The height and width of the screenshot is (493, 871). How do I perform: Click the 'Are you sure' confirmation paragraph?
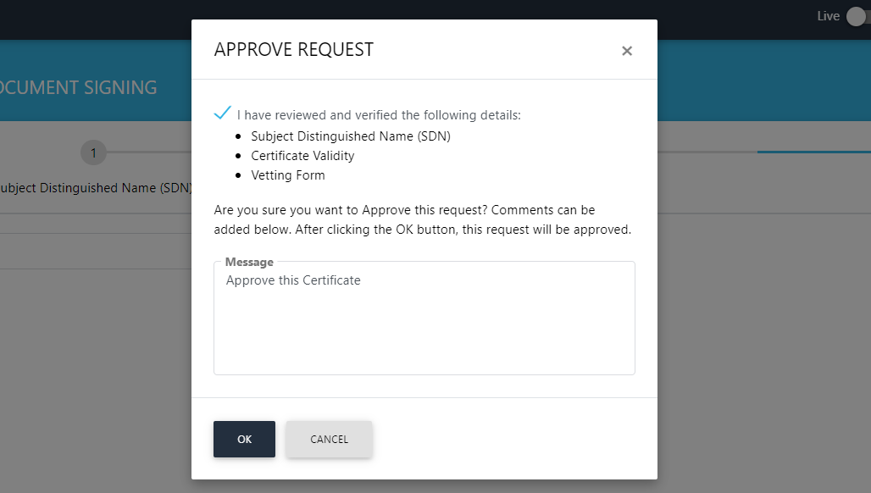(422, 219)
